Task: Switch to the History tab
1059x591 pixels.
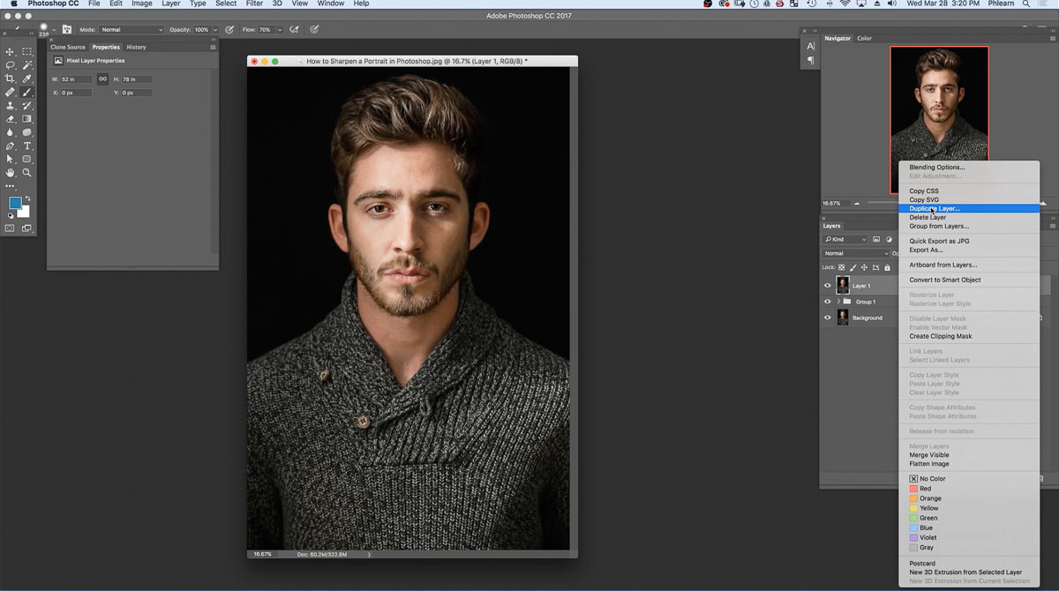Action: [136, 47]
